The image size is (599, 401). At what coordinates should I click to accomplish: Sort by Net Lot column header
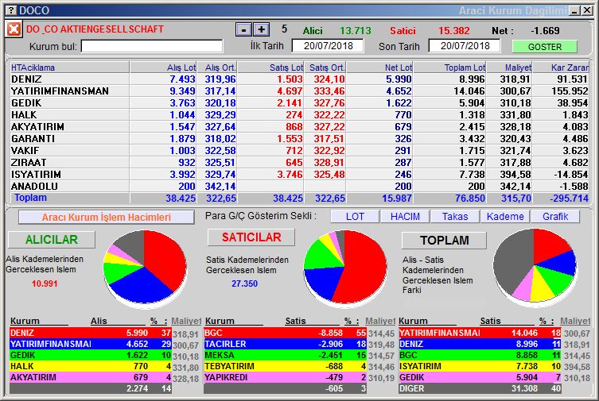tap(379, 67)
